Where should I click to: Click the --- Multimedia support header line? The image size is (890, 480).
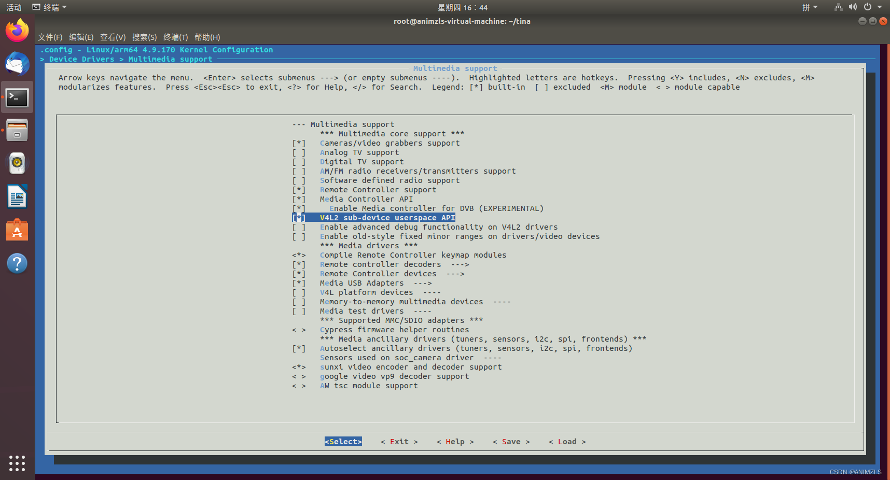click(x=343, y=124)
